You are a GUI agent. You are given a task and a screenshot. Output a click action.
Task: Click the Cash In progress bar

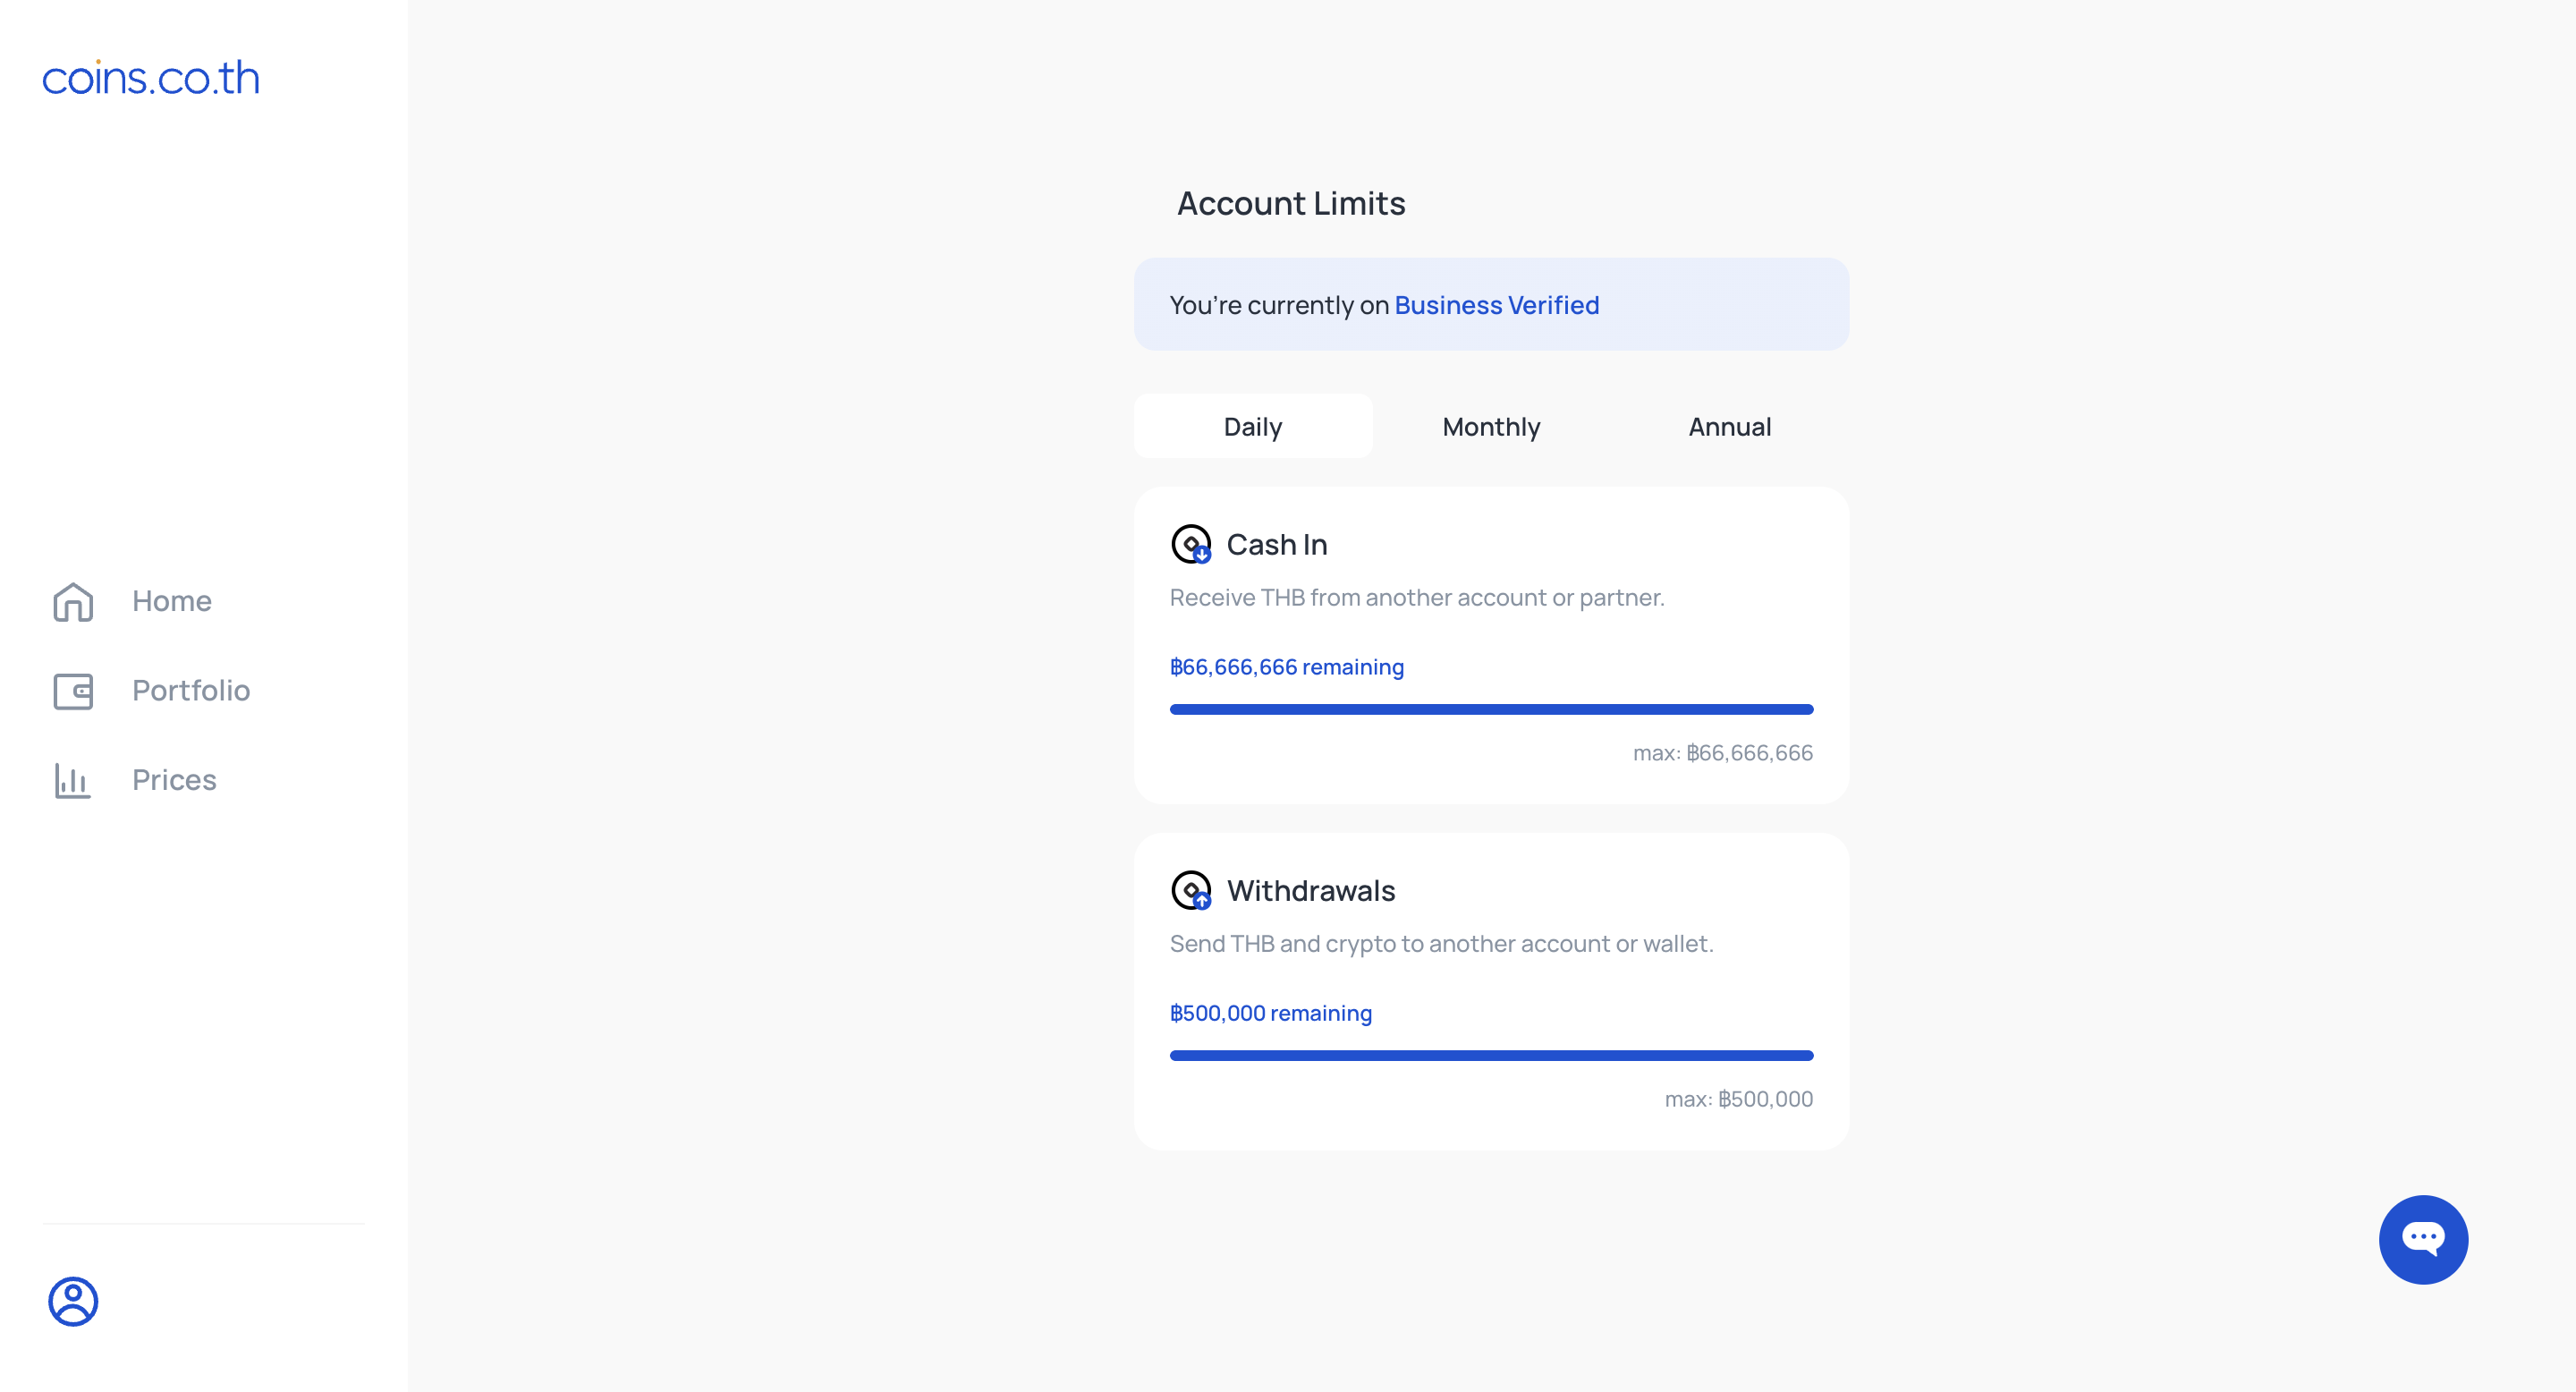pos(1491,709)
